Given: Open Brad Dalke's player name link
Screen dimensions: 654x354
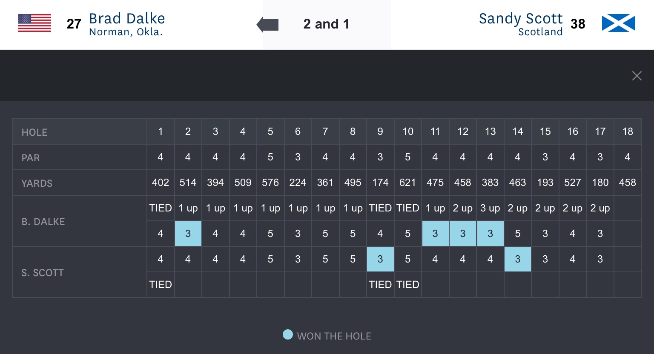Looking at the screenshot, I should (126, 19).
